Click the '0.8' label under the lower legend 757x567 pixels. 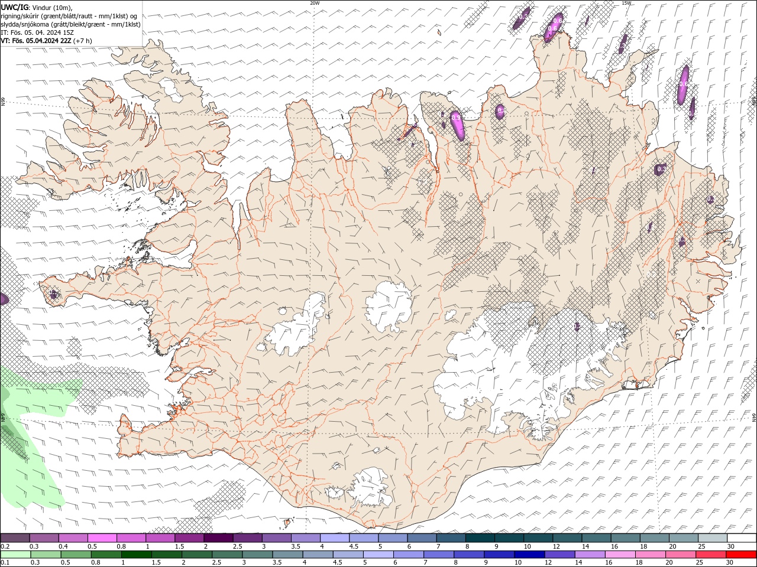[x=95, y=562]
